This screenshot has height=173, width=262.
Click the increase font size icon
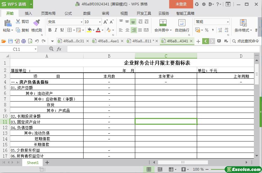(x=105, y=22)
